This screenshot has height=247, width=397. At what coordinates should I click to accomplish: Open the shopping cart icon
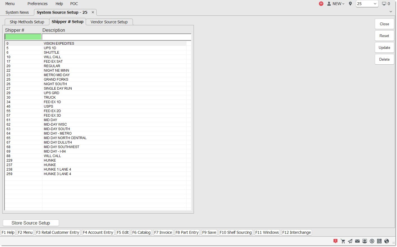pyautogui.click(x=343, y=241)
